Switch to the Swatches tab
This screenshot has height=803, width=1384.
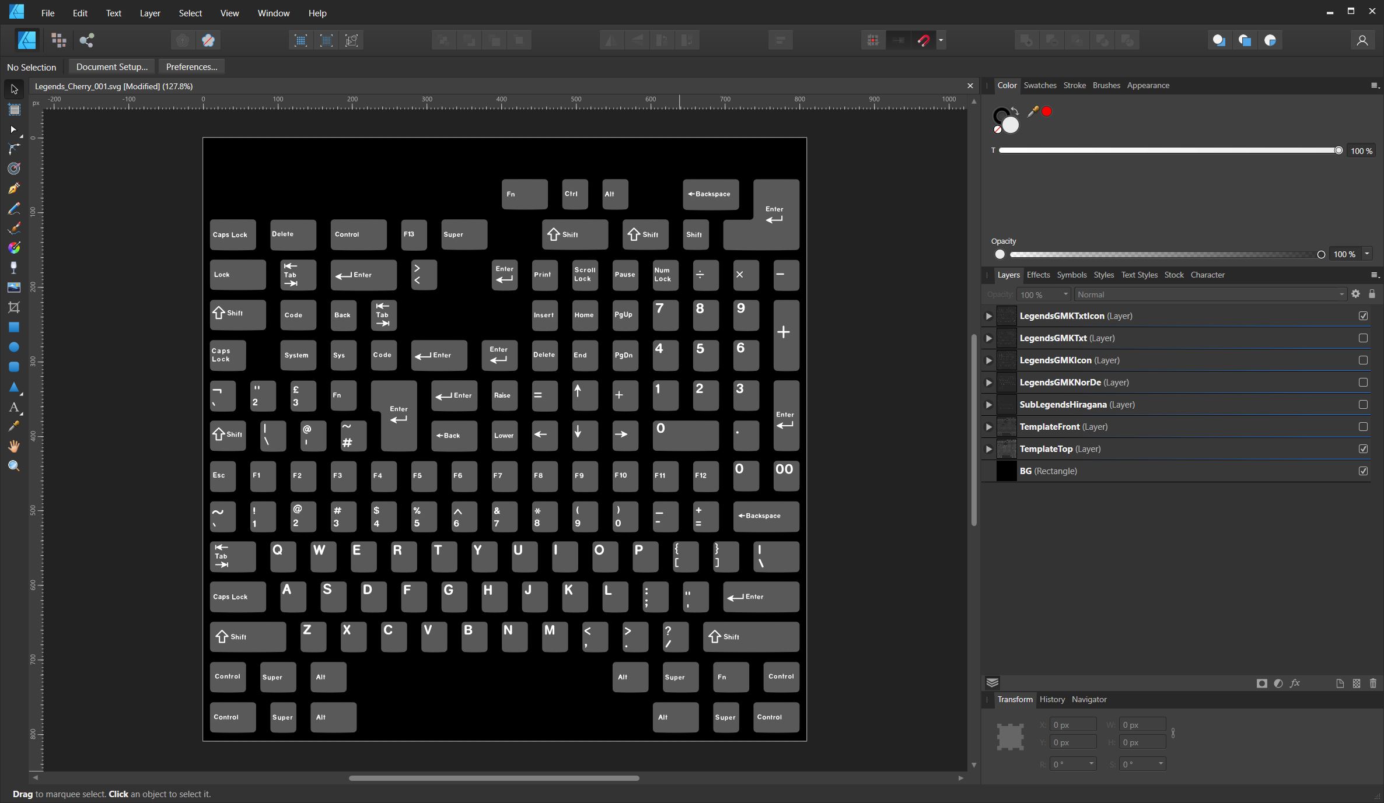[1040, 85]
